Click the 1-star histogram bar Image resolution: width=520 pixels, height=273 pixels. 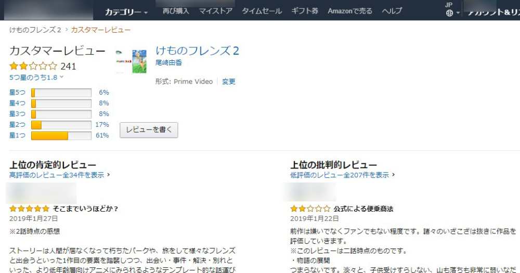click(x=61, y=135)
